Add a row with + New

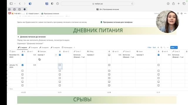[11, 89]
